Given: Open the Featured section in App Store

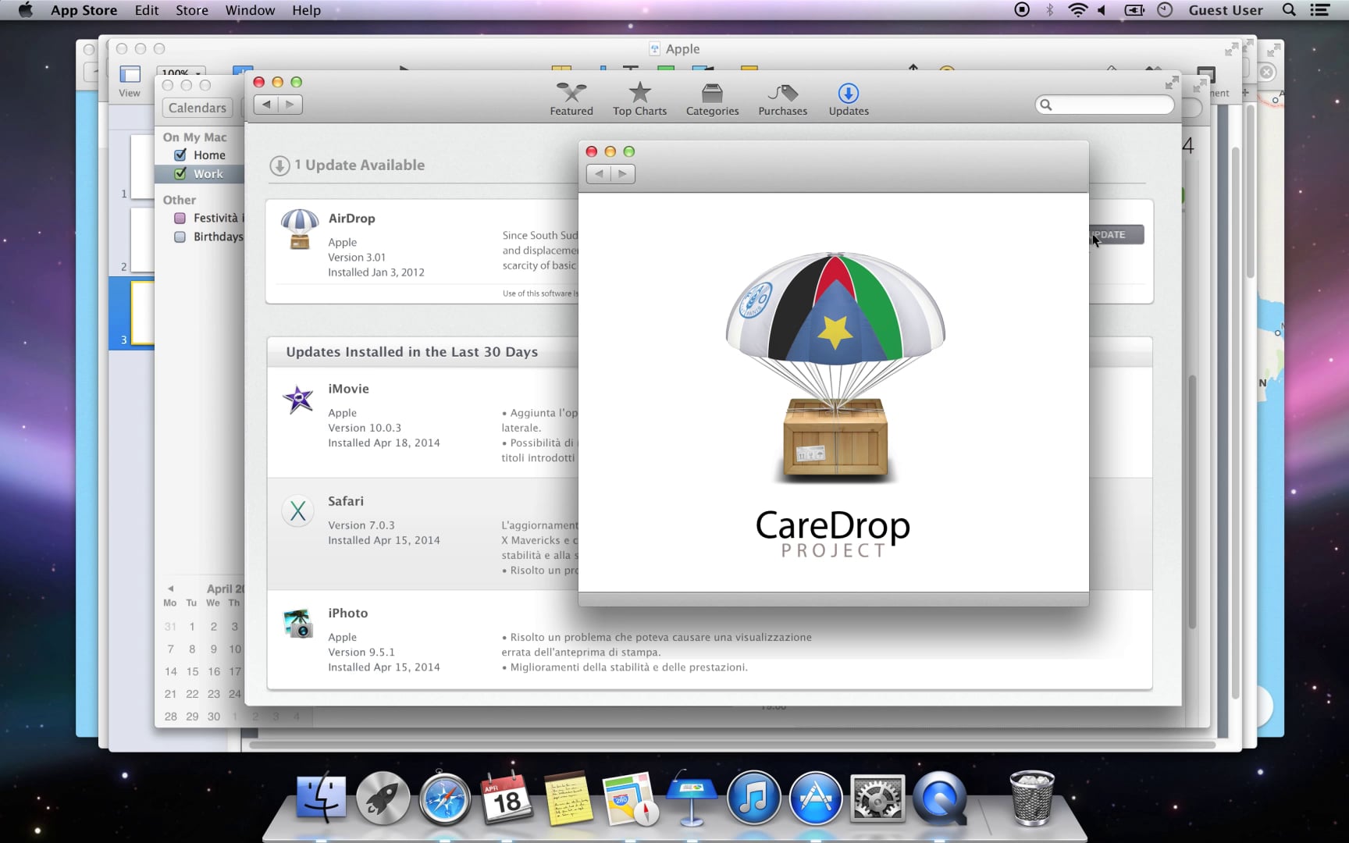Looking at the screenshot, I should pyautogui.click(x=571, y=99).
